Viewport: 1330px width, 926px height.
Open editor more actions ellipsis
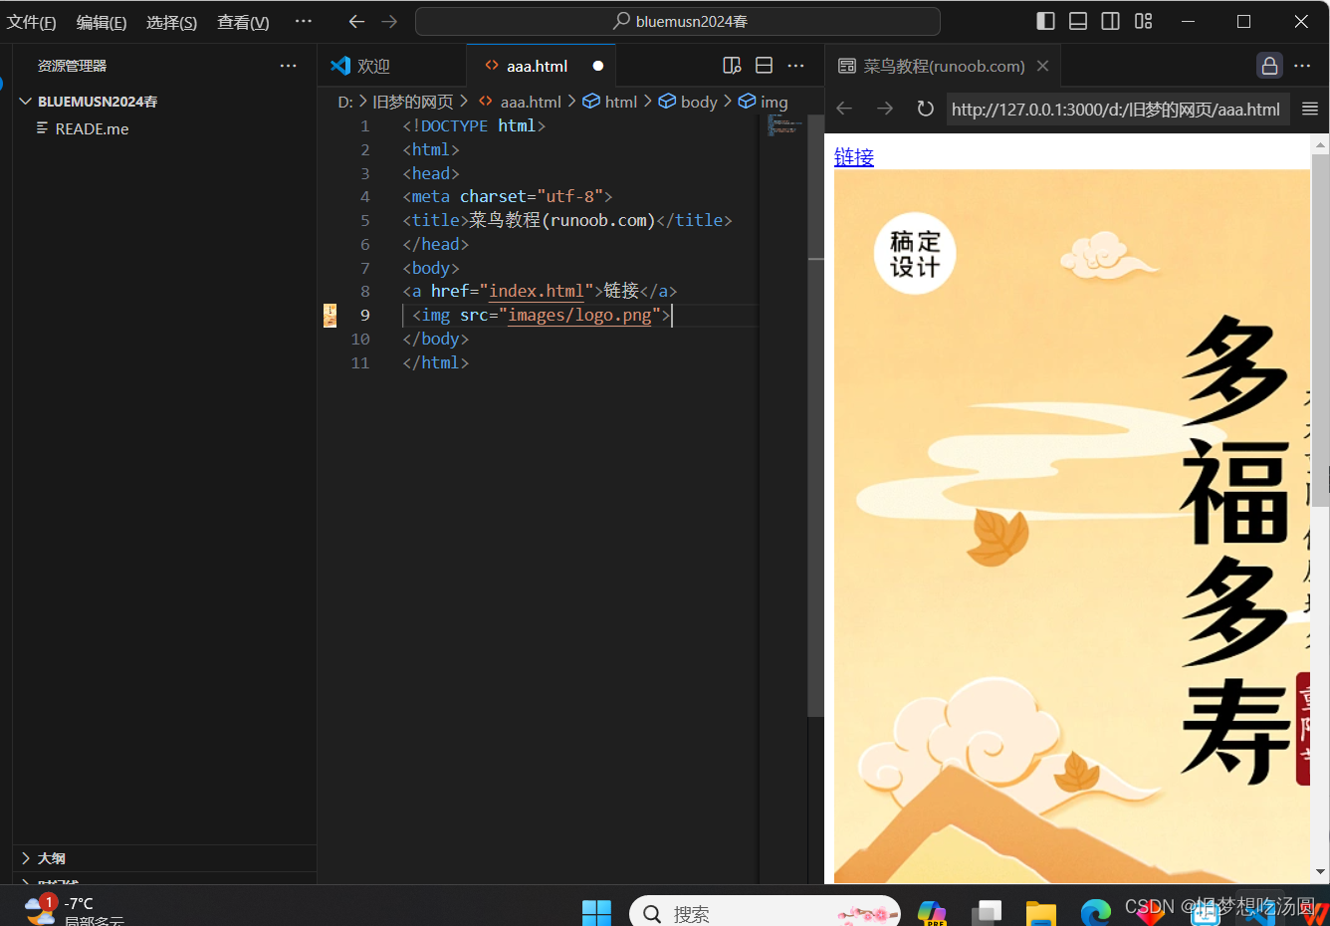[x=795, y=66]
